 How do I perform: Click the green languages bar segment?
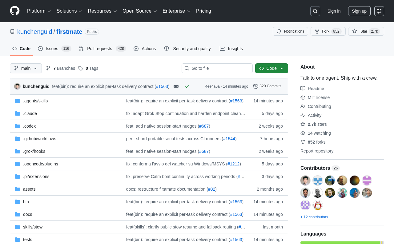(x=340, y=243)
